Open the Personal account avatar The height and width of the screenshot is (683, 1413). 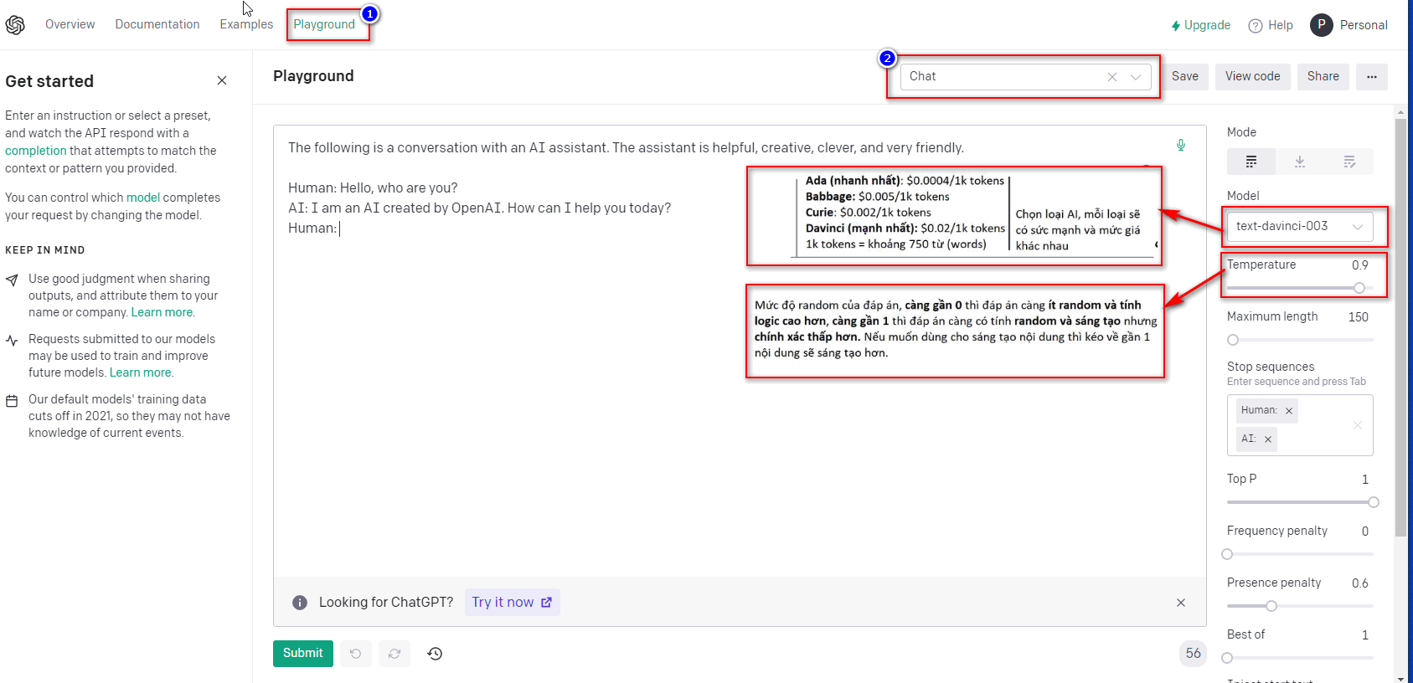pyautogui.click(x=1322, y=25)
